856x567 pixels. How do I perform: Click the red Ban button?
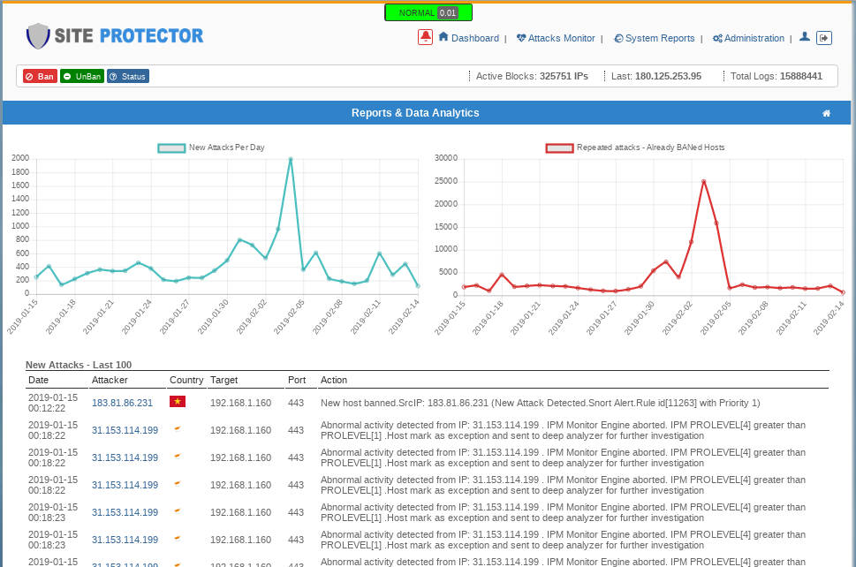pyautogui.click(x=41, y=77)
